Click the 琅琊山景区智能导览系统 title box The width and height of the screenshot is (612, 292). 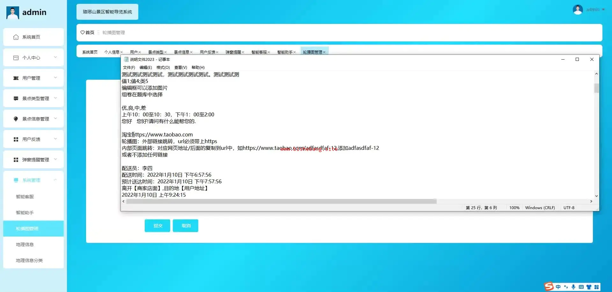(107, 12)
